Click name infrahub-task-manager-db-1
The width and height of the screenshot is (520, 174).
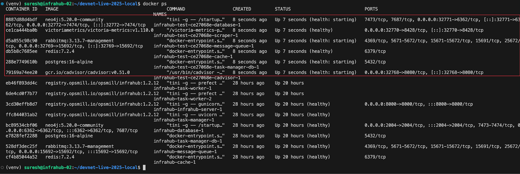coord(188,141)
